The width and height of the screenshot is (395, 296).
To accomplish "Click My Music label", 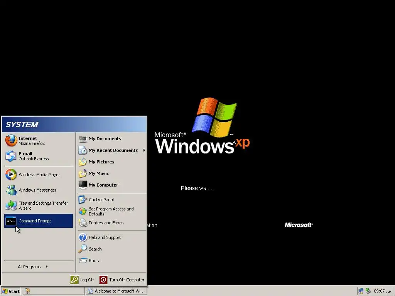I will pos(99,173).
